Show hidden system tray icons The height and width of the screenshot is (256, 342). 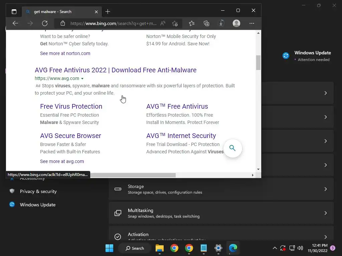tap(275, 248)
